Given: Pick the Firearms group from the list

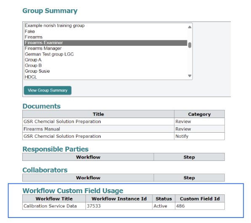Looking at the screenshot, I should [x=106, y=37].
